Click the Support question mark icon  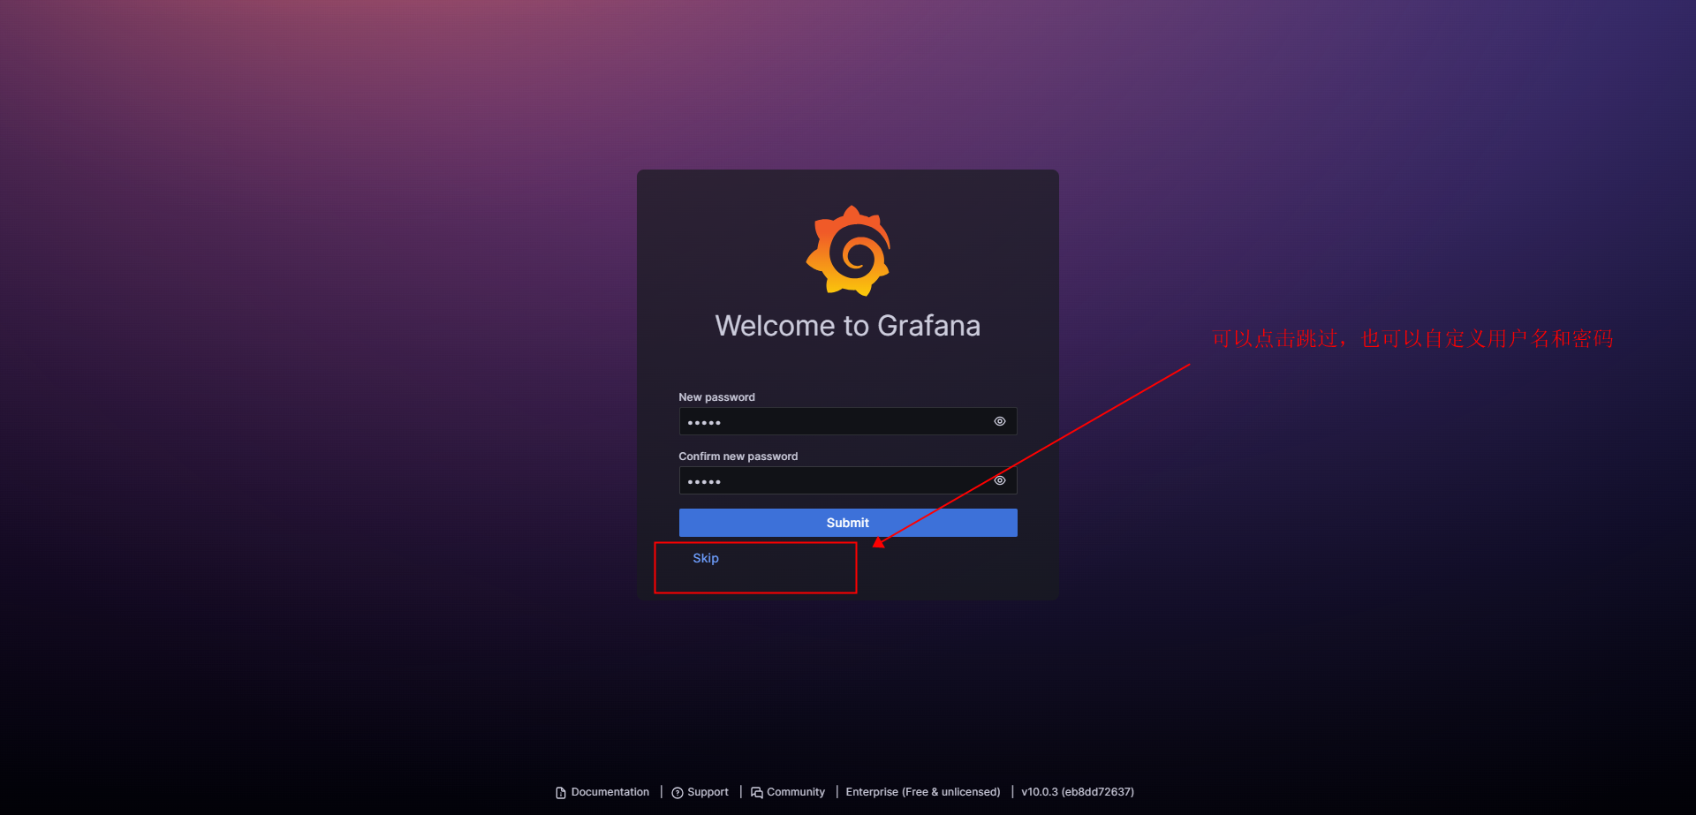click(x=678, y=793)
